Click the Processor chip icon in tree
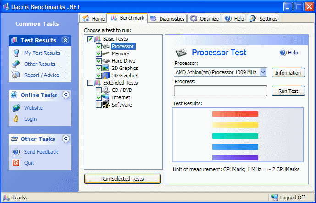This screenshot has height=203, width=316. tap(106, 46)
